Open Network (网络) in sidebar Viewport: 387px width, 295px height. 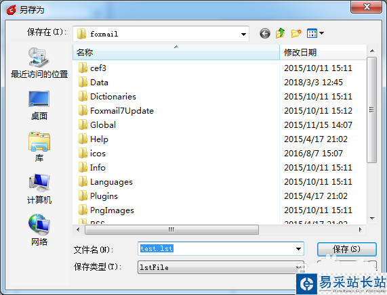click(x=39, y=229)
